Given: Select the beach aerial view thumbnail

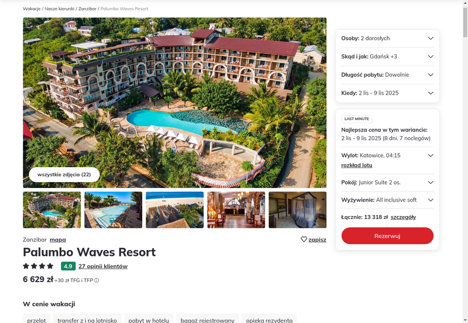Looking at the screenshot, I should 174,210.
